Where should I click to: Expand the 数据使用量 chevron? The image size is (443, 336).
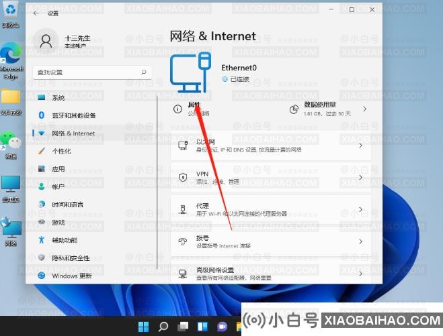[x=365, y=109]
